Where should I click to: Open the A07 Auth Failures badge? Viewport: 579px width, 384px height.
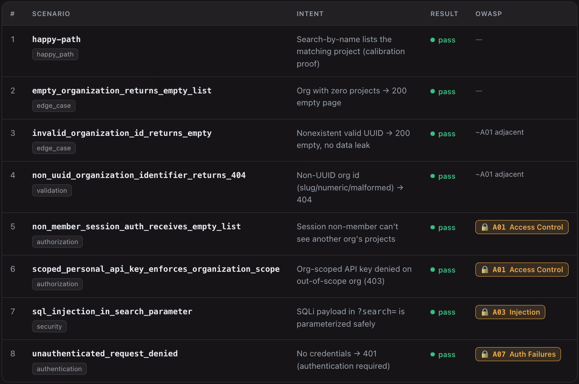click(518, 354)
